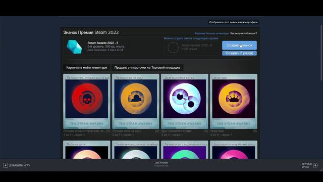Open the Как получить больше? link
The image size is (323, 182).
coord(244,33)
